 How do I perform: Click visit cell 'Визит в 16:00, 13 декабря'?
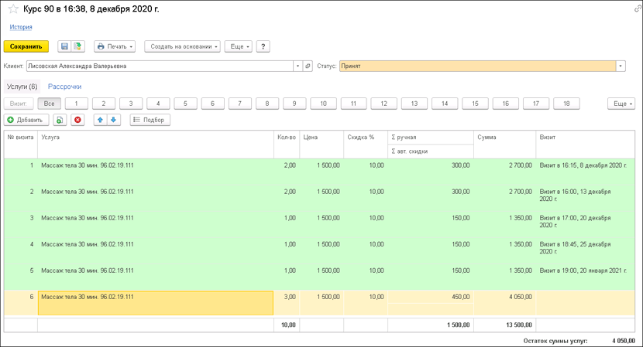tap(585, 198)
